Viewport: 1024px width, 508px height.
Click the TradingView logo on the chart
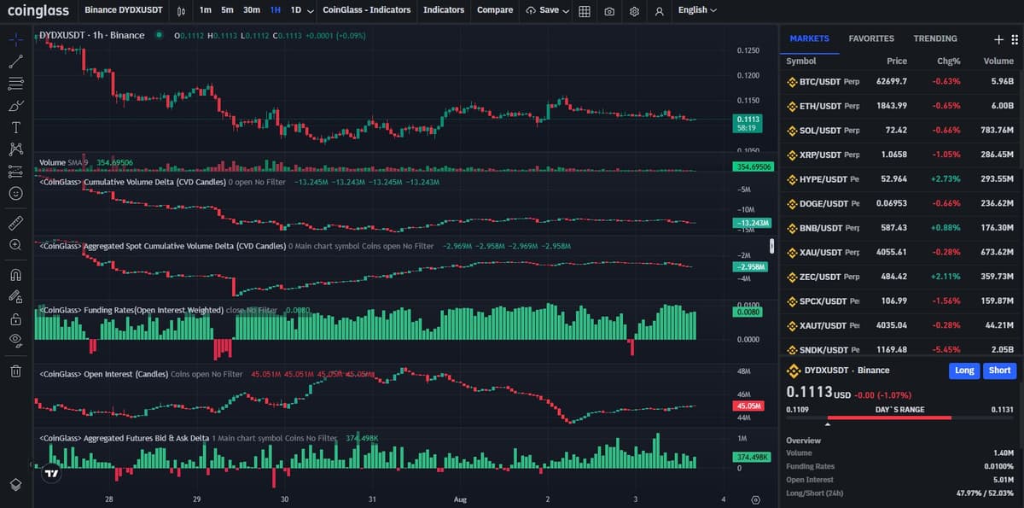[x=52, y=472]
